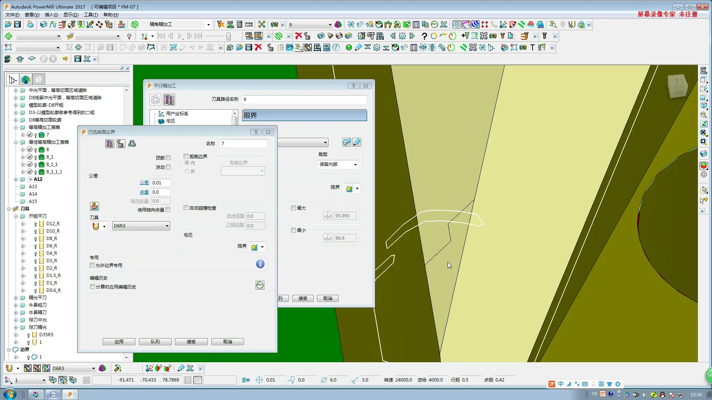Click the edit history clock icon

tap(260, 285)
